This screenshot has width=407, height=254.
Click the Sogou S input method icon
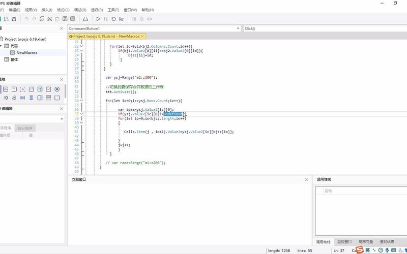tap(360, 250)
